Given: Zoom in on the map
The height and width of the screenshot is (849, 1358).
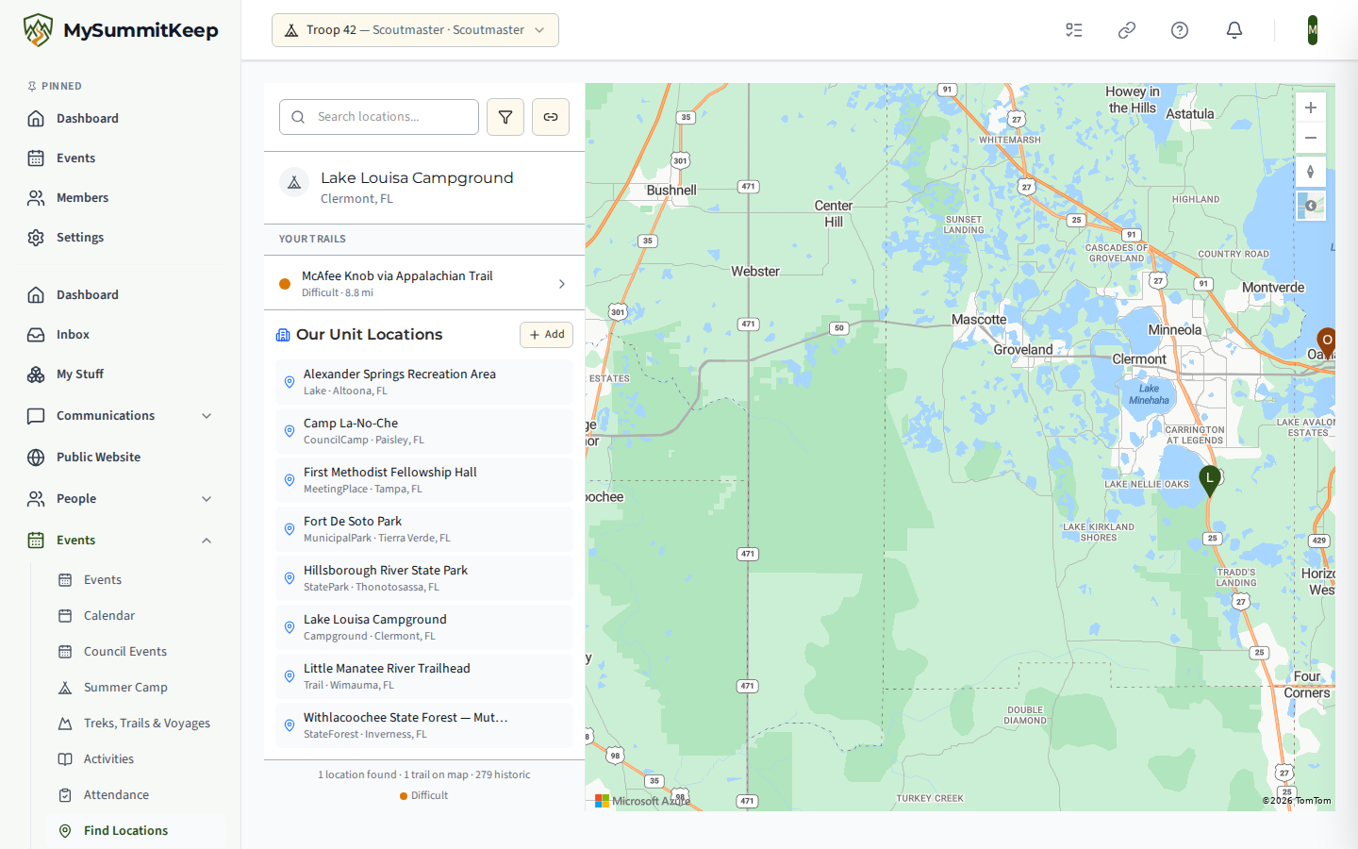Looking at the screenshot, I should click(1311, 108).
